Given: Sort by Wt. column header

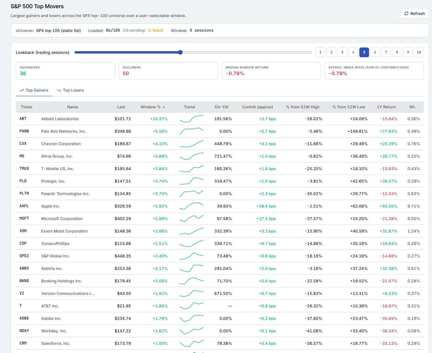Looking at the screenshot, I should pyautogui.click(x=413, y=107).
